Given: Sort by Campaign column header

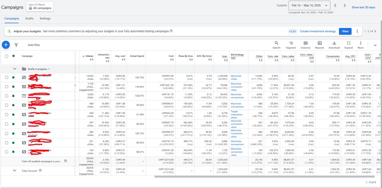Looking at the screenshot, I should pyautogui.click(x=27, y=56).
